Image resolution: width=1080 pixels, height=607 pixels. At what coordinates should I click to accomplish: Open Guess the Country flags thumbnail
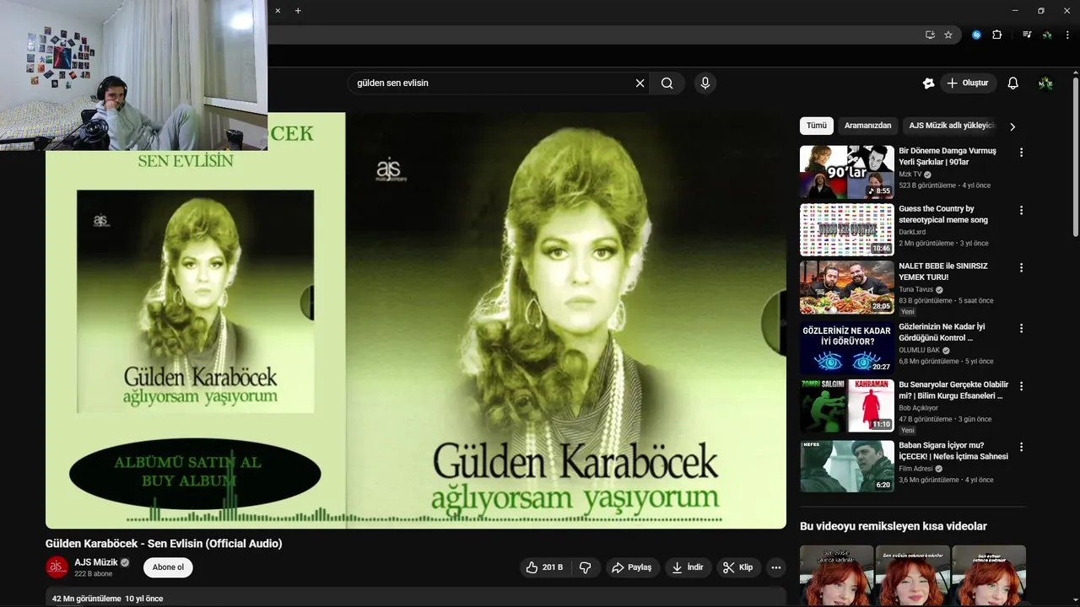coord(847,229)
